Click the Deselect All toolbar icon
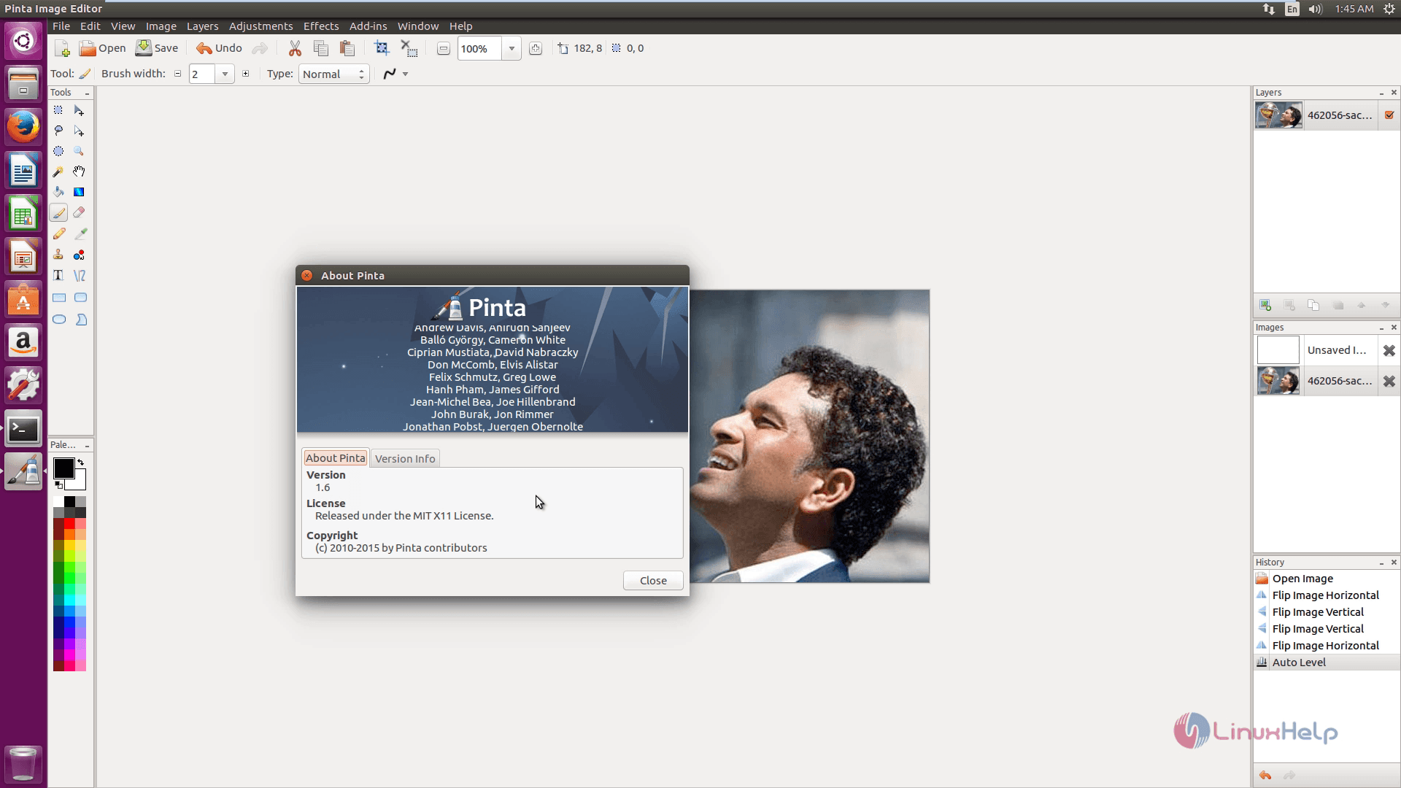The image size is (1401, 788). (409, 48)
